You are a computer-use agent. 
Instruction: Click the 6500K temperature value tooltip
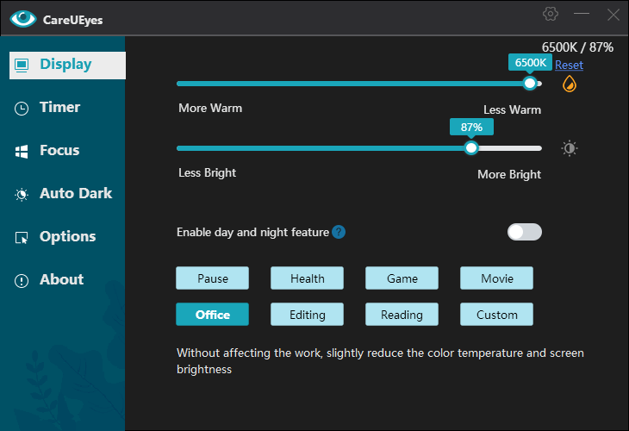530,63
